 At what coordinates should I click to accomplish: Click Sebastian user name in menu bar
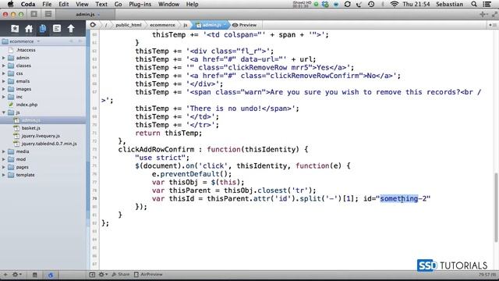[450, 4]
